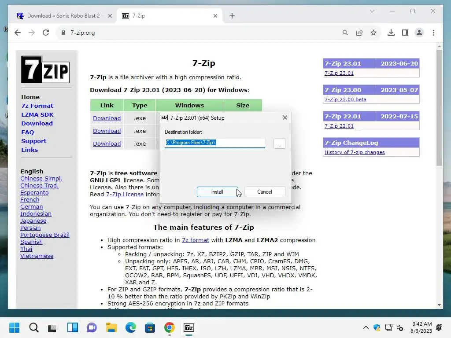Open the Support sidebar link

(33, 141)
